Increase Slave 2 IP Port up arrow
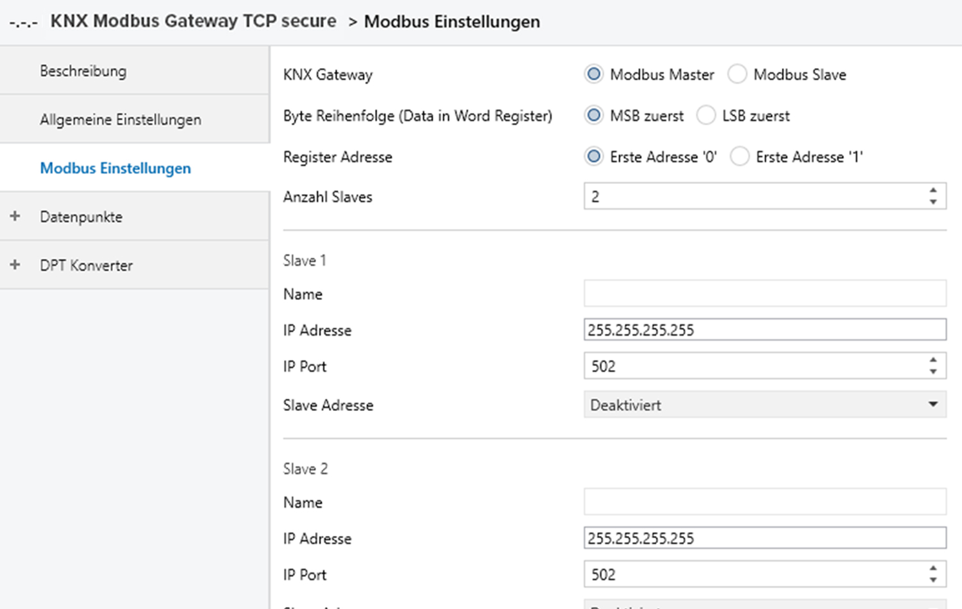 tap(933, 569)
